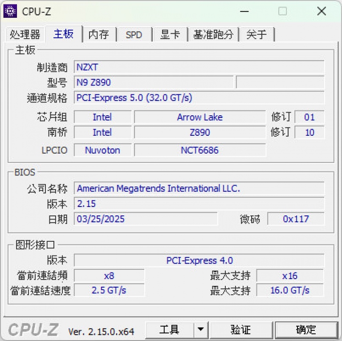
Task: Click max supported speed 16.0 GT/s
Action: pyautogui.click(x=290, y=290)
